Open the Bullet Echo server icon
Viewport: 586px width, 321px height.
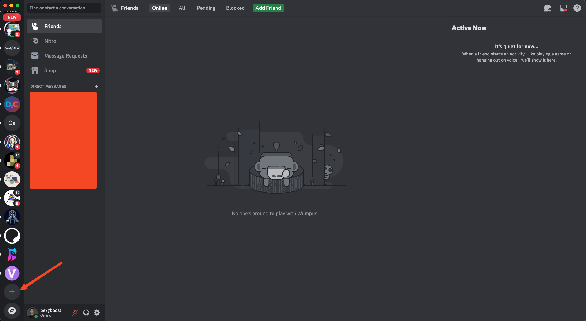pos(12,67)
